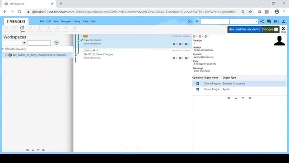Click red deleted icon in SN 011120 row
Screen dimensions: 289x163
[x=180, y=58]
